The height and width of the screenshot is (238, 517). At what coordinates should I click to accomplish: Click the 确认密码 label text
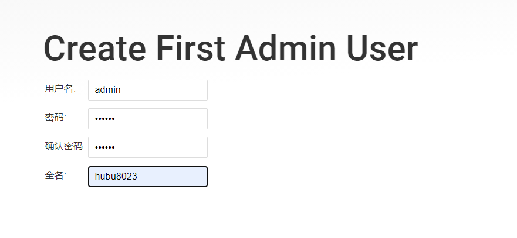pos(65,146)
